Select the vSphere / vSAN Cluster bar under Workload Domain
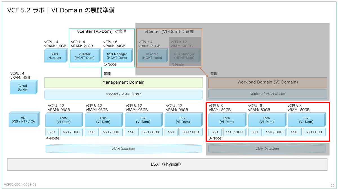The height and width of the screenshot is (190, 338). pos(268,94)
